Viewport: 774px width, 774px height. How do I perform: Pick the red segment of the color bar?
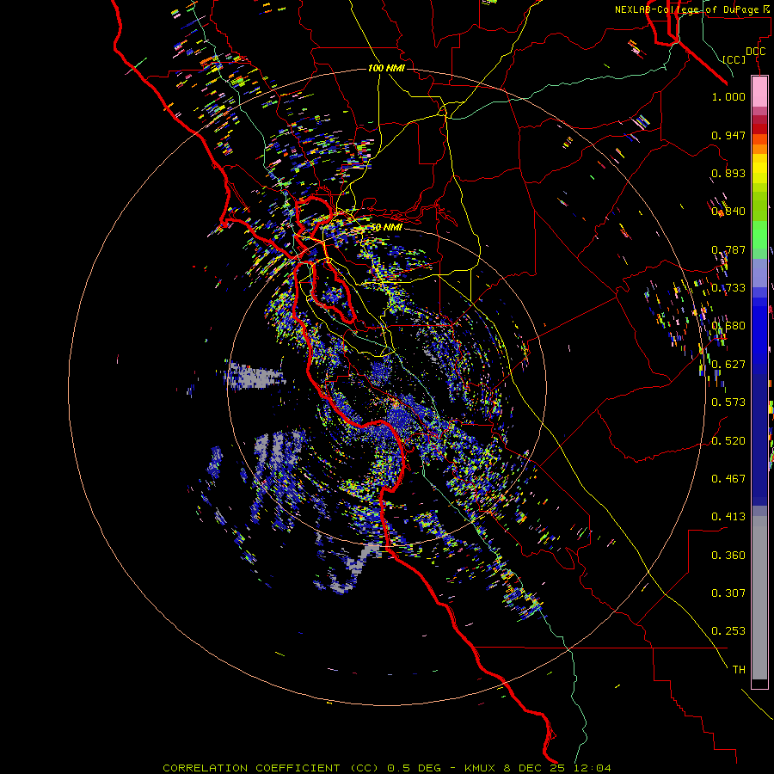tap(759, 128)
